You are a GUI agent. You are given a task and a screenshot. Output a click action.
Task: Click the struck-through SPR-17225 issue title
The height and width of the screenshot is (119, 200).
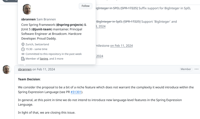tap(116, 8)
